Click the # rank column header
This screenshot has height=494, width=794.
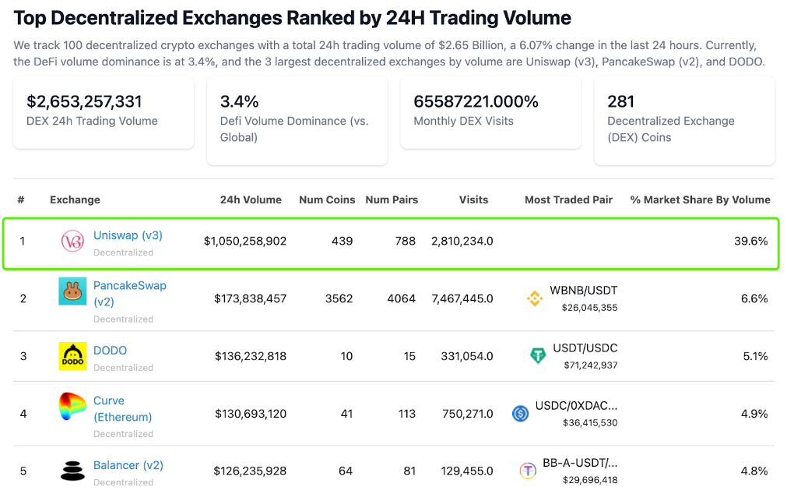click(x=21, y=199)
